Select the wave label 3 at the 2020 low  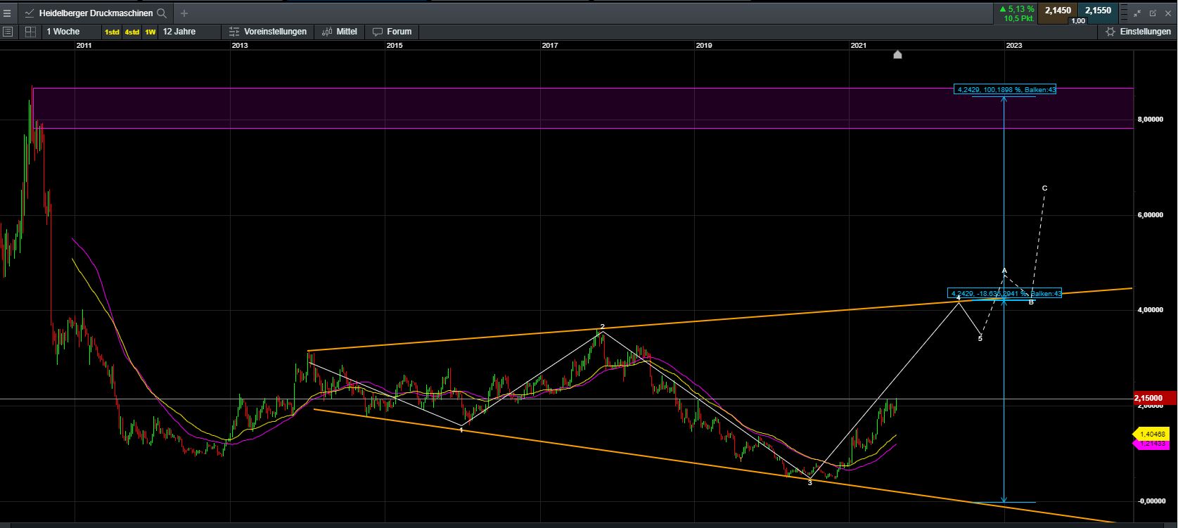pyautogui.click(x=809, y=483)
